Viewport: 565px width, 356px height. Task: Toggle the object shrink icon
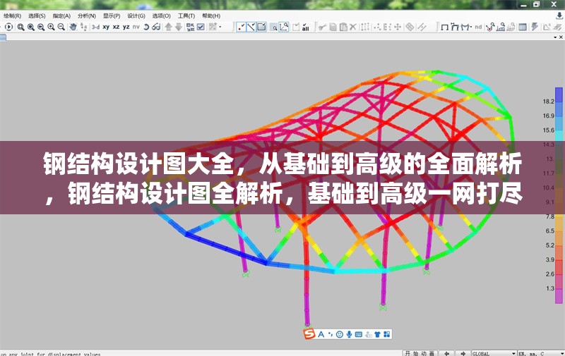point(190,27)
